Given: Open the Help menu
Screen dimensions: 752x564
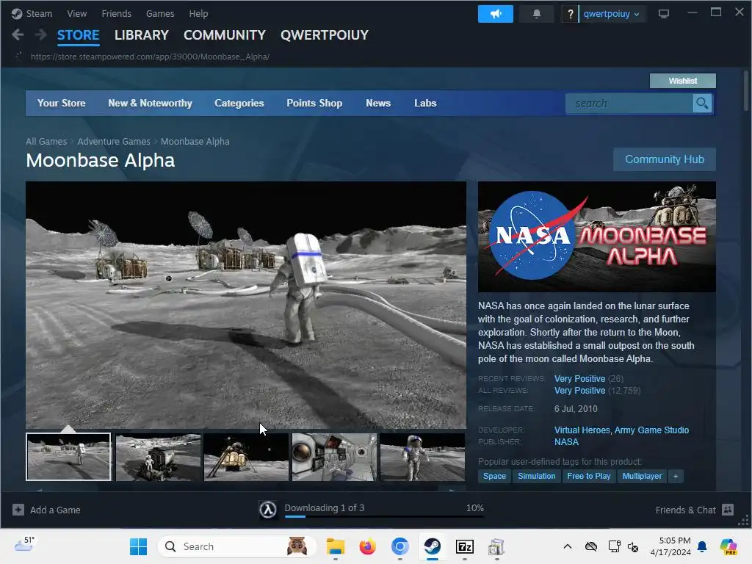Looking at the screenshot, I should coord(198,14).
